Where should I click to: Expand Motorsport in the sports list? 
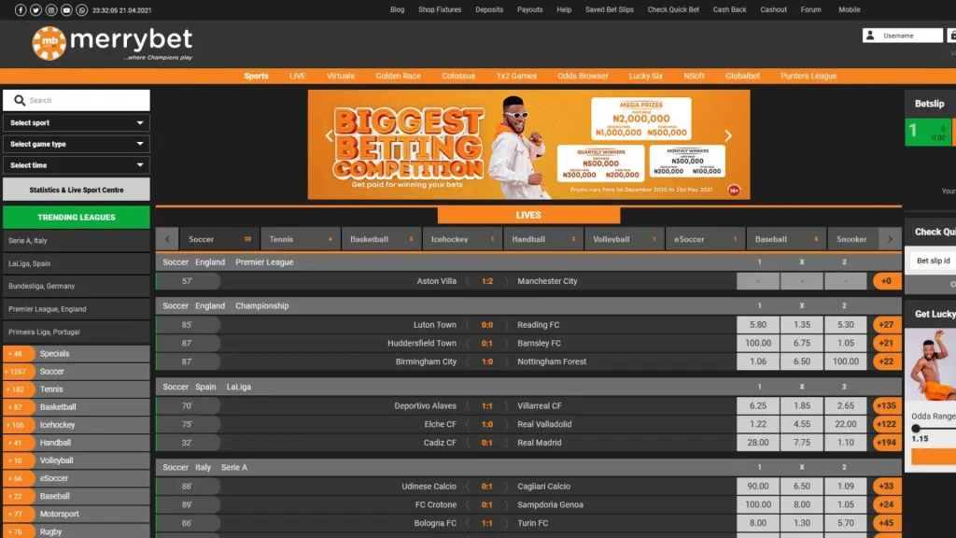pyautogui.click(x=77, y=514)
